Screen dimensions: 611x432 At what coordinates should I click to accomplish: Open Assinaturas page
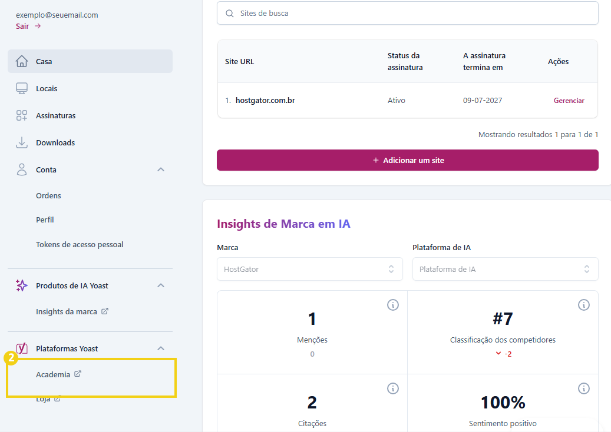click(56, 115)
